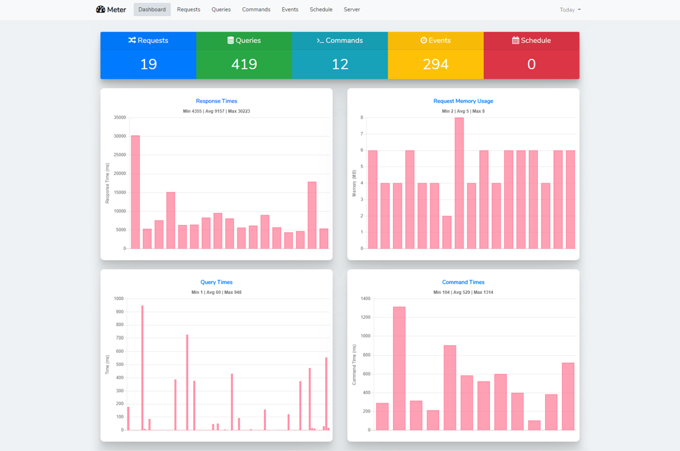
Task: Go to the Requests nav item
Action: coord(188,10)
